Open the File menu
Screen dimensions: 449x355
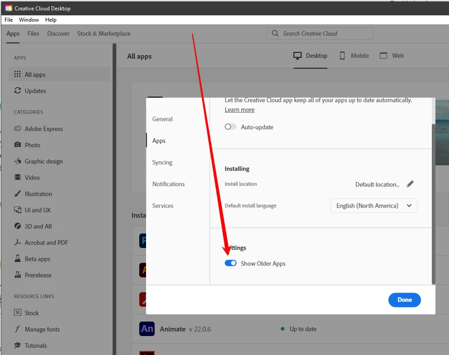tap(9, 20)
